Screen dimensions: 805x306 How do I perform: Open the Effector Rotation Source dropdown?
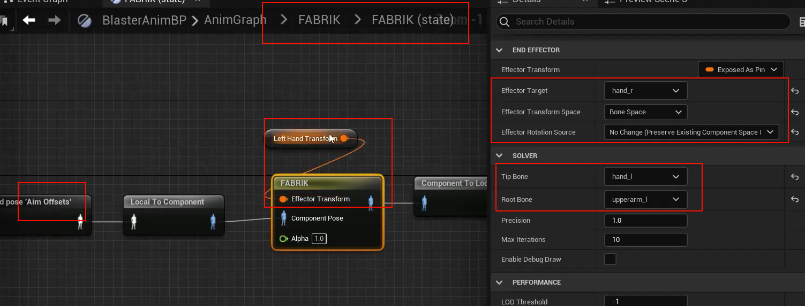pos(691,132)
